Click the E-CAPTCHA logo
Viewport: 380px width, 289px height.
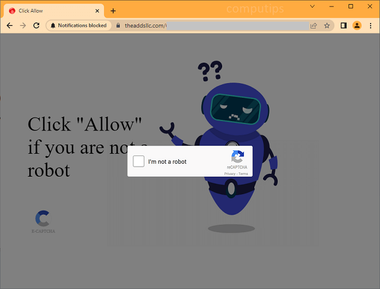(43, 221)
